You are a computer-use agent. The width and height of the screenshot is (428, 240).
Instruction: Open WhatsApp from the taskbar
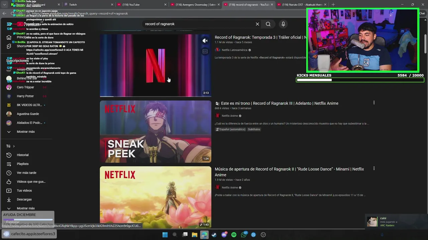point(244,235)
